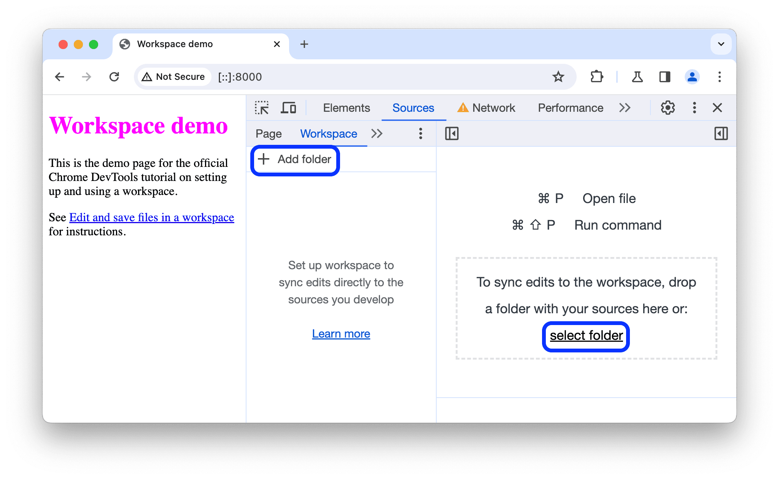779x479 pixels.
Task: Switch to the Workspace tab
Action: tap(328, 133)
